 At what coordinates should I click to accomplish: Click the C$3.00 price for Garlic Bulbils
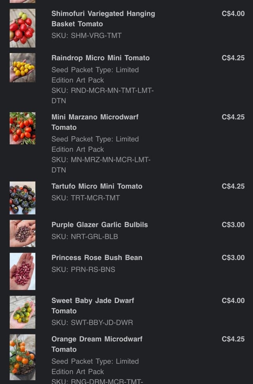233,225
